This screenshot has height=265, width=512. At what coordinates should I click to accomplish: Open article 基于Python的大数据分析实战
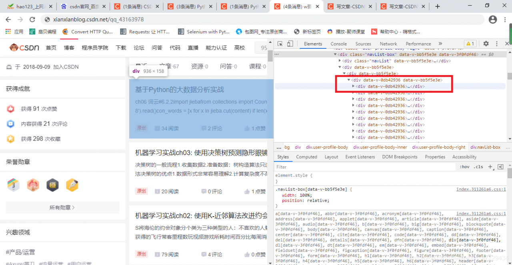[180, 90]
